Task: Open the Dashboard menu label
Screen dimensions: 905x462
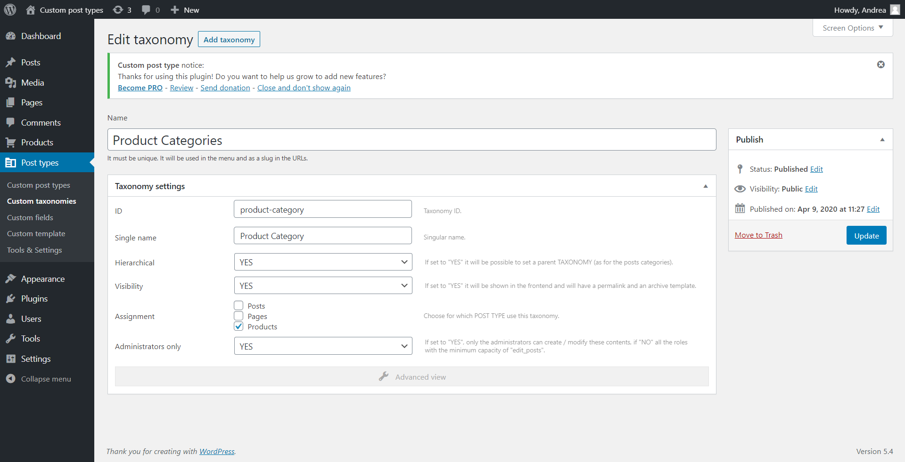Action: click(41, 36)
